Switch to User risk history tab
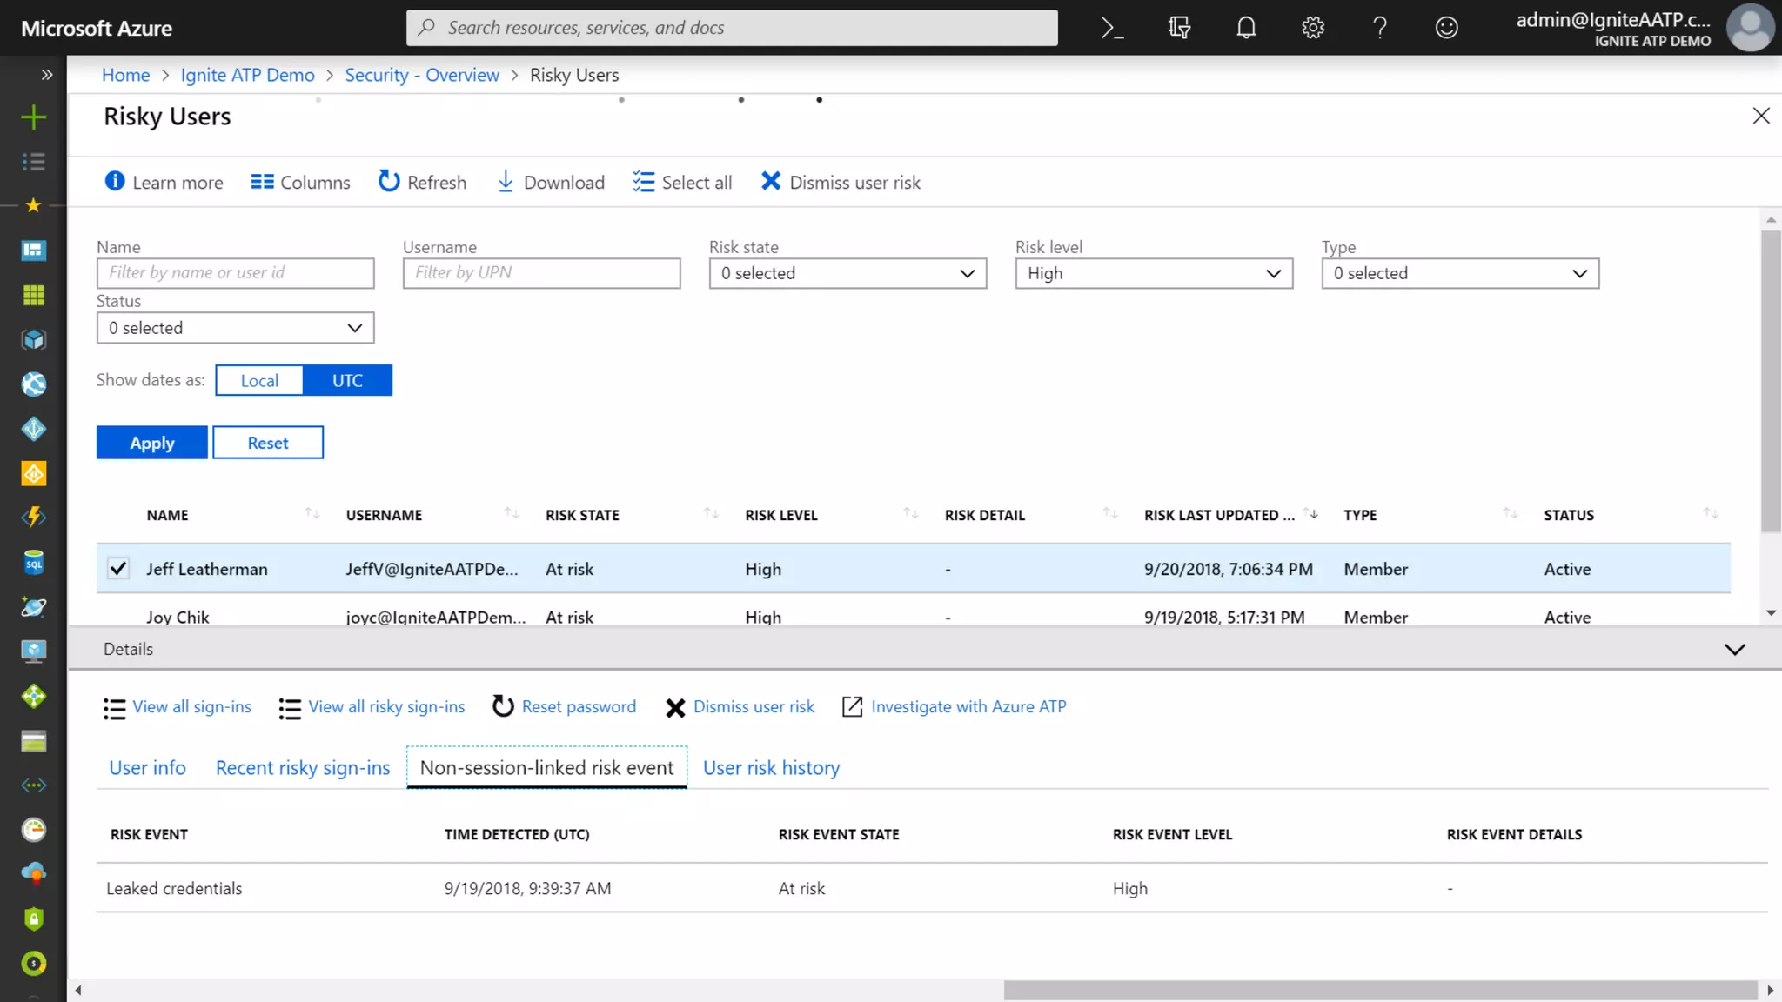Screen dimensions: 1782x1002 point(771,768)
